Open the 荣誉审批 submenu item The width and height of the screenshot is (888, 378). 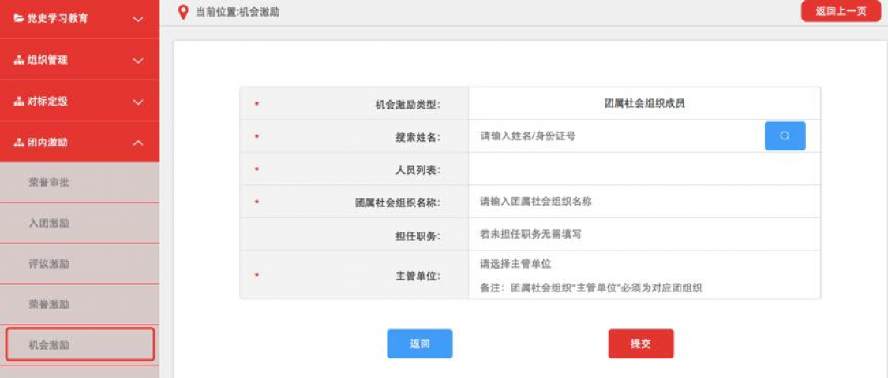pos(49,183)
